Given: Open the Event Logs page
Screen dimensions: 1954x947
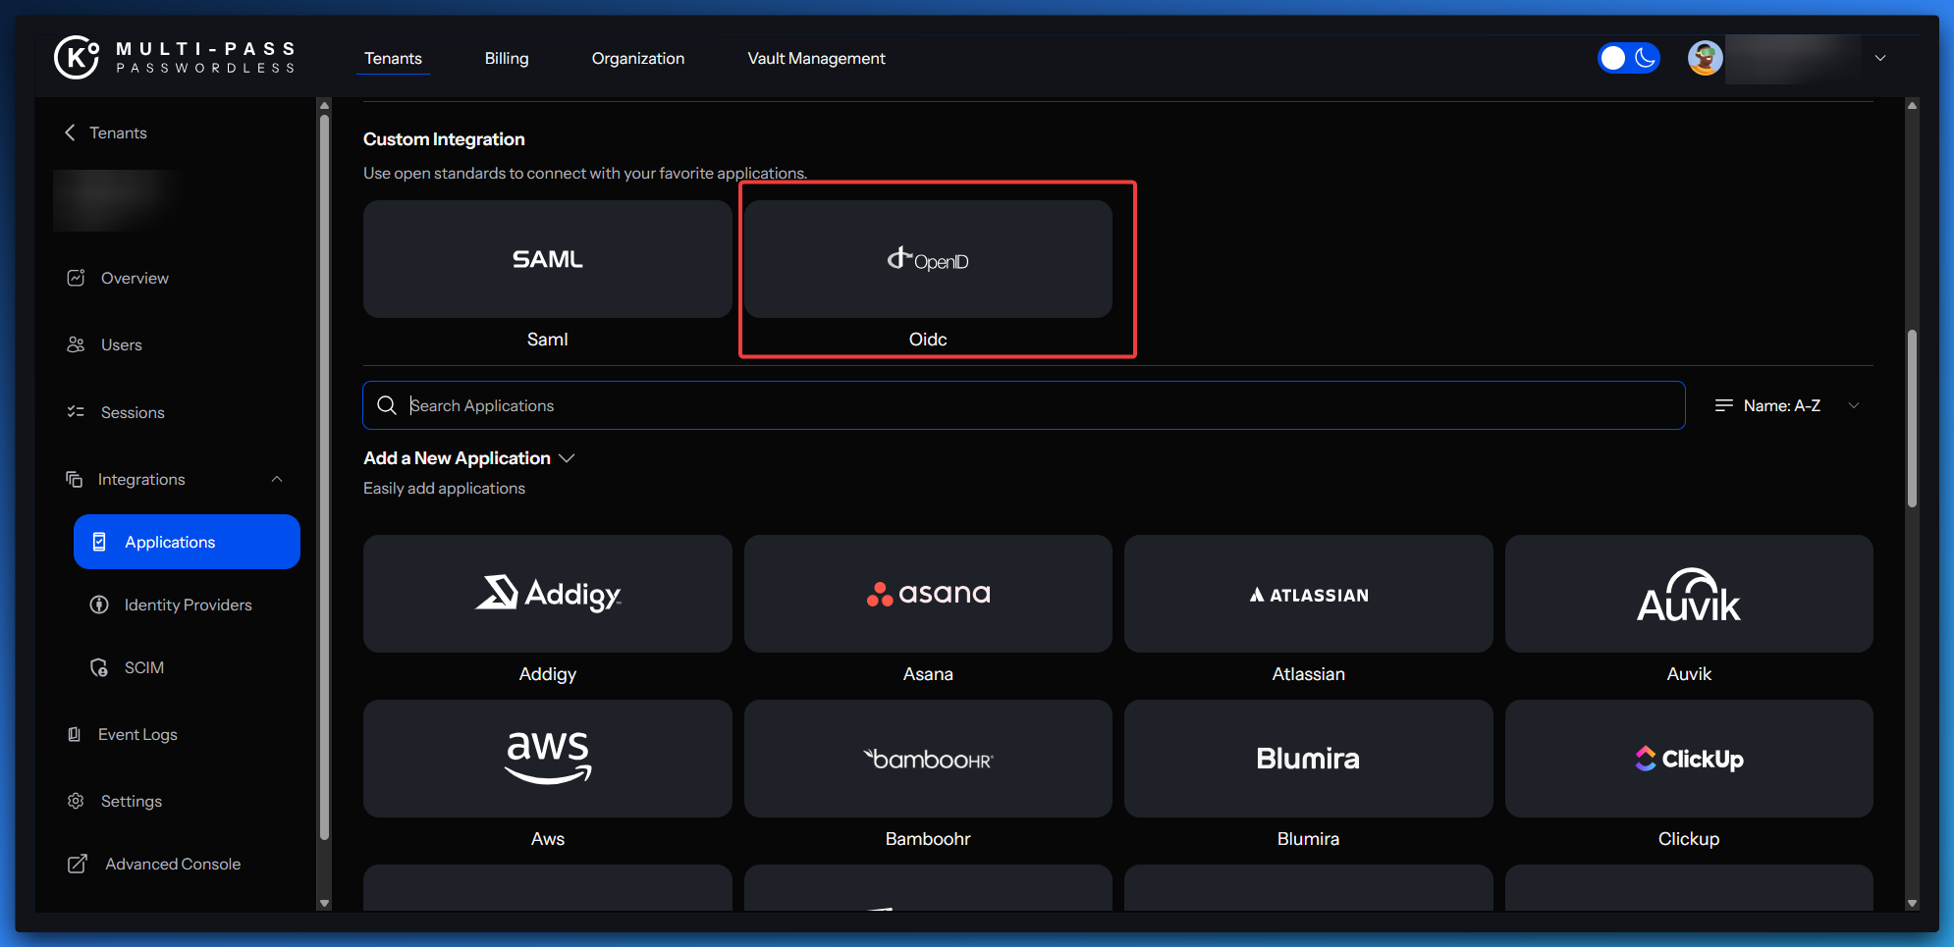Looking at the screenshot, I should (x=136, y=734).
